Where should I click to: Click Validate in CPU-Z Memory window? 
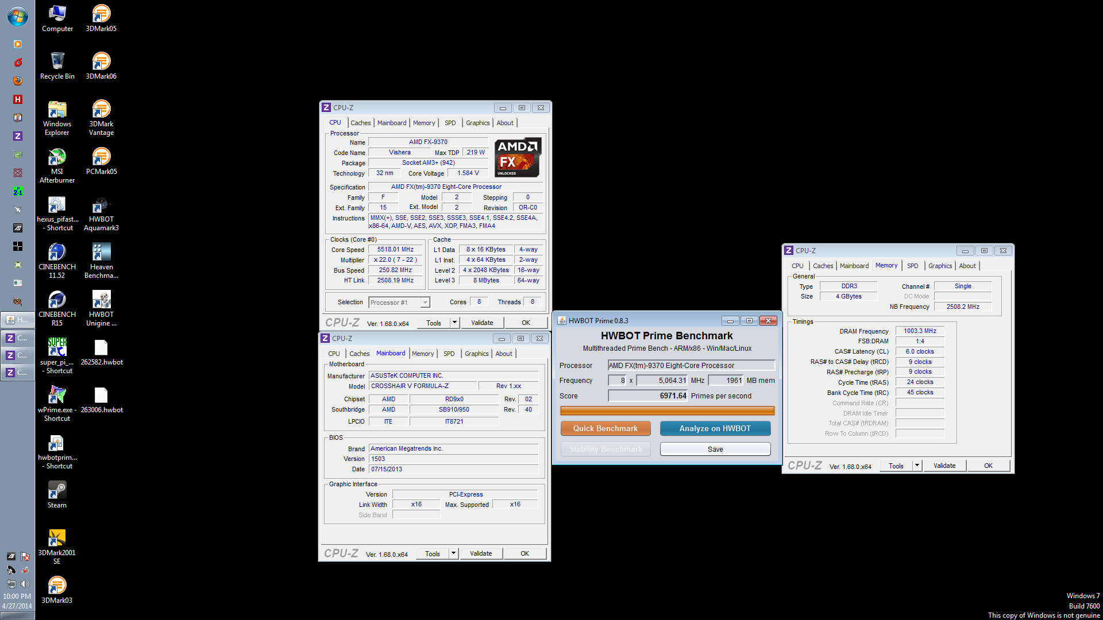pos(944,466)
